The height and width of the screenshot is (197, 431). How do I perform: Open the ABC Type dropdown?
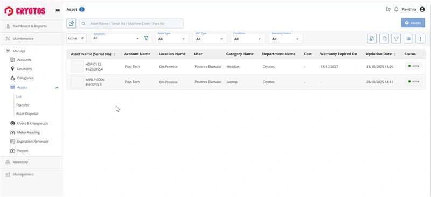[x=210, y=38]
